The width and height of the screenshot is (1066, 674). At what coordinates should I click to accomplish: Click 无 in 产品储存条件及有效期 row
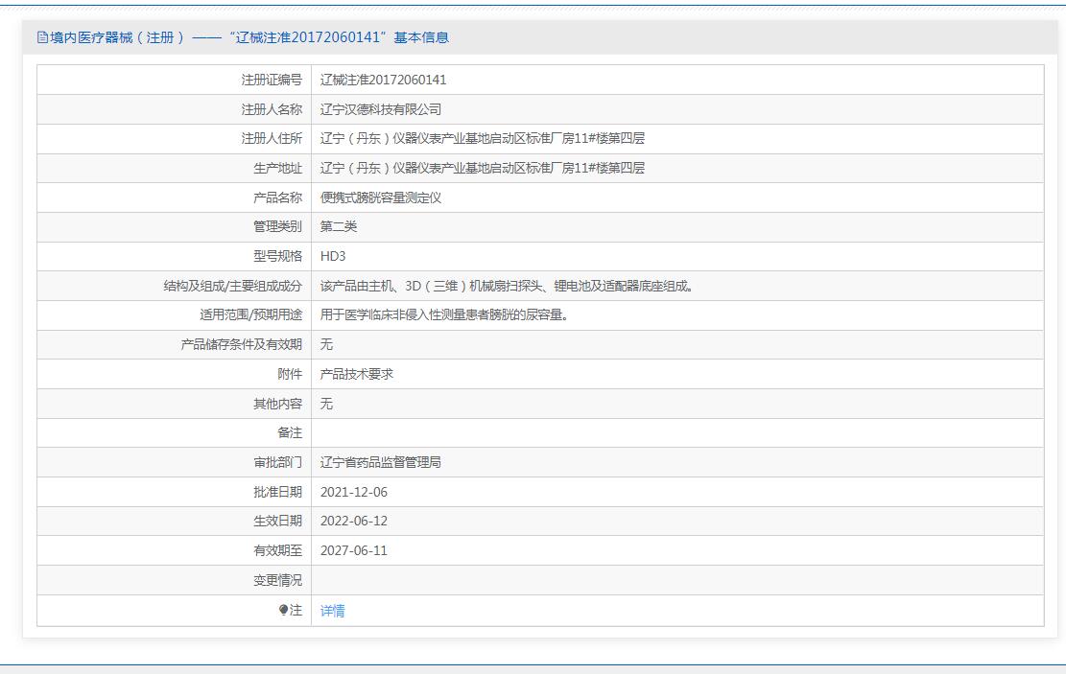tap(326, 344)
